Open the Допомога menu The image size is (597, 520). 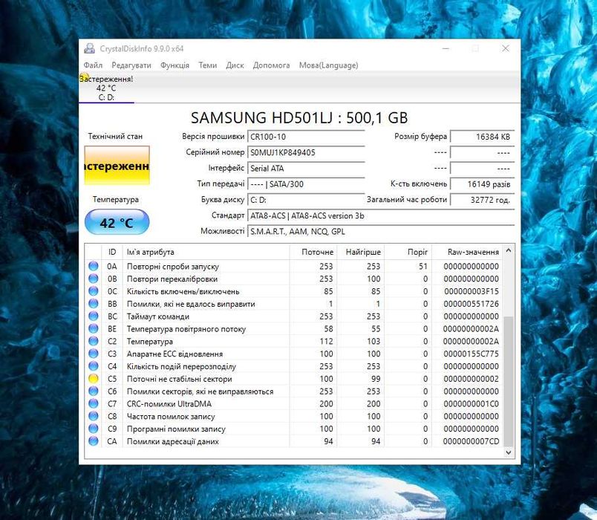coord(272,65)
